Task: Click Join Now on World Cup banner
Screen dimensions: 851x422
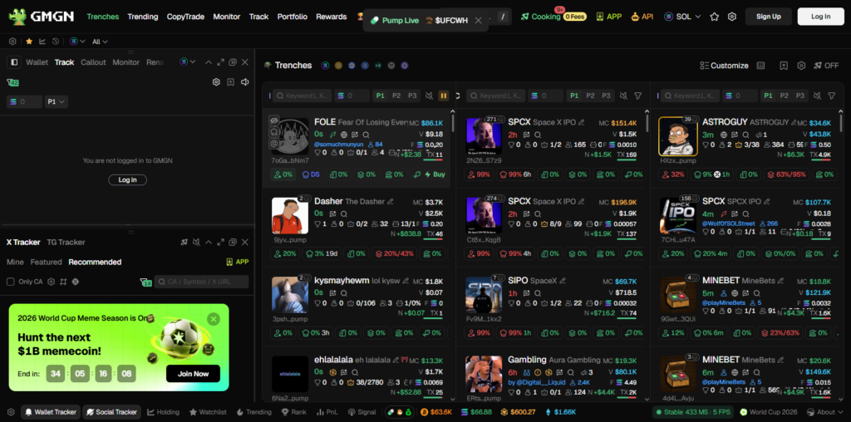Action: 193,374
